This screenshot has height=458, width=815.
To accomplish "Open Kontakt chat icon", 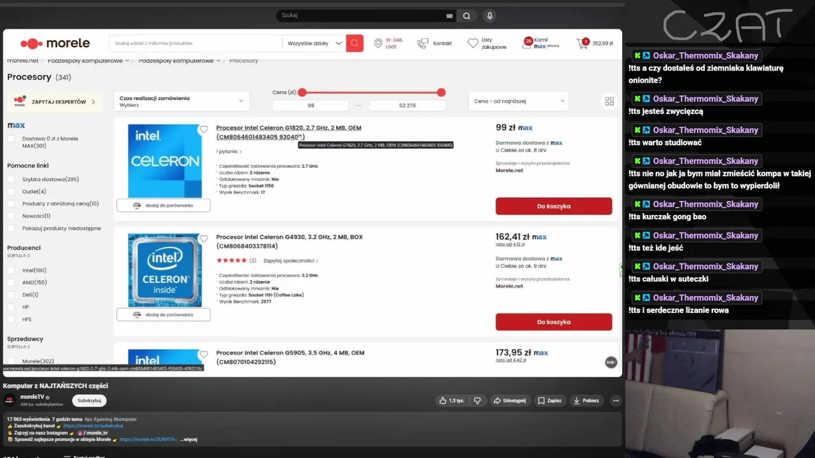I will pyautogui.click(x=423, y=43).
